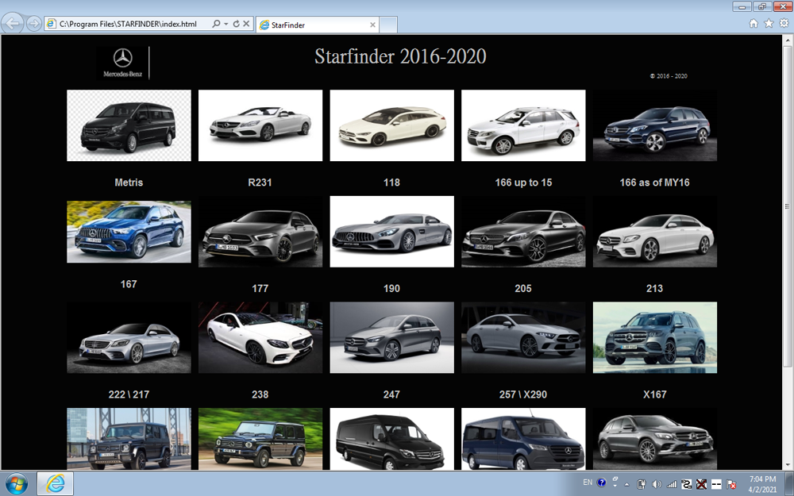Open the 177 hatchback image
The height and width of the screenshot is (496, 794).
pyautogui.click(x=260, y=231)
